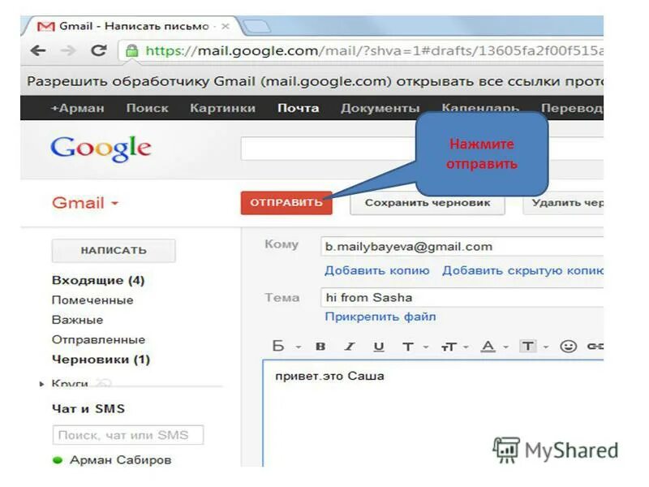Click the Чат и SMS heading
Screen dimensions: 649x487
pos(88,409)
